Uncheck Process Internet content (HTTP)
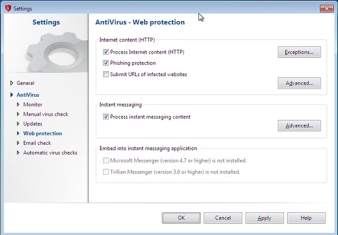 (x=106, y=52)
